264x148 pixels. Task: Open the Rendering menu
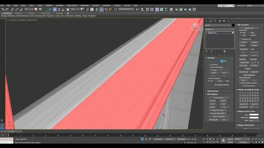(x=85, y=5)
